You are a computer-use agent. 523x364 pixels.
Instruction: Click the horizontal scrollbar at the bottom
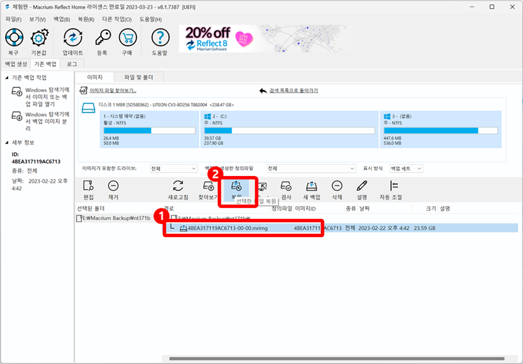click(x=337, y=359)
